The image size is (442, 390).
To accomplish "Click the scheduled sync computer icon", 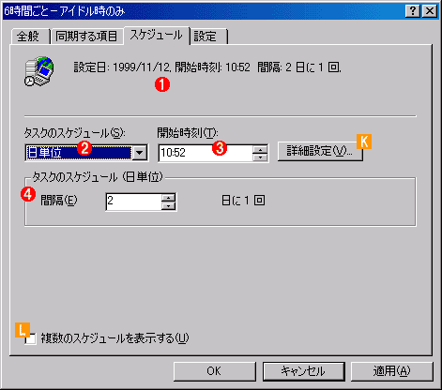I will click(39, 71).
